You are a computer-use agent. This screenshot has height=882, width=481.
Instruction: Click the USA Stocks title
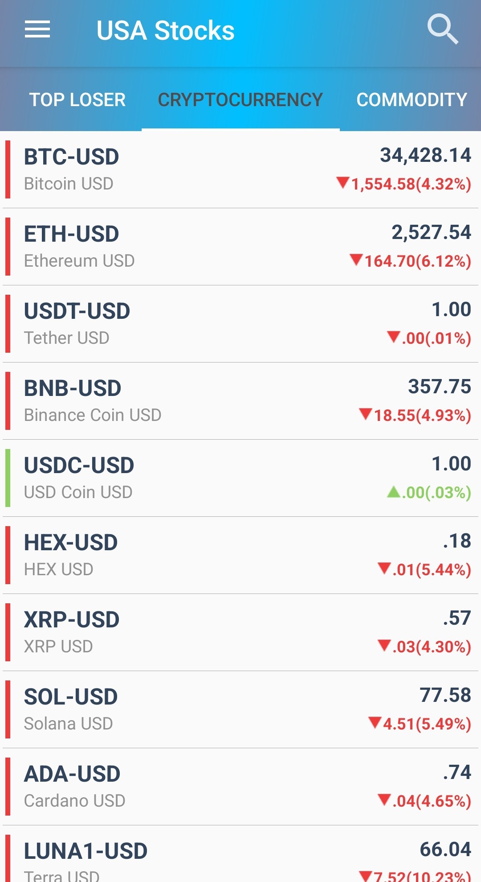(x=165, y=30)
